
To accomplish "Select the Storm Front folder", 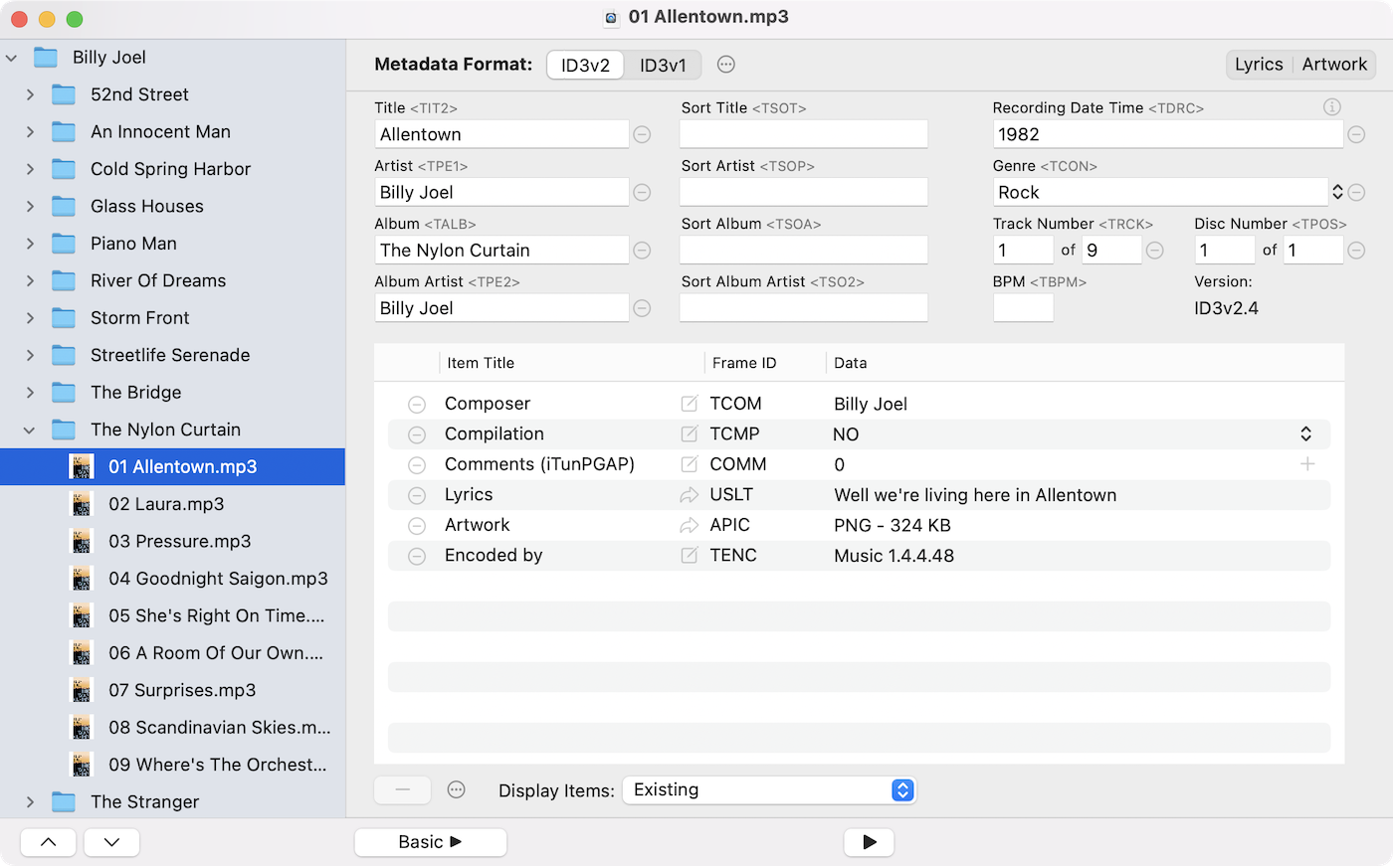I will click(172, 318).
